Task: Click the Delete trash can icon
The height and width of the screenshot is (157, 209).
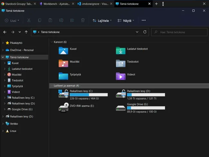Action: pyautogui.click(x=83, y=20)
